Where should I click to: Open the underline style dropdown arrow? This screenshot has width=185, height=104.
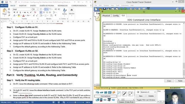coord(23,12)
